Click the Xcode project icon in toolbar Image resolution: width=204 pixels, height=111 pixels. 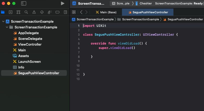[x=74, y=3]
